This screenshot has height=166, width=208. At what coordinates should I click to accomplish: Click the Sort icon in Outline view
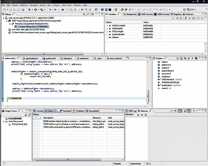pyautogui.click(x=181, y=58)
